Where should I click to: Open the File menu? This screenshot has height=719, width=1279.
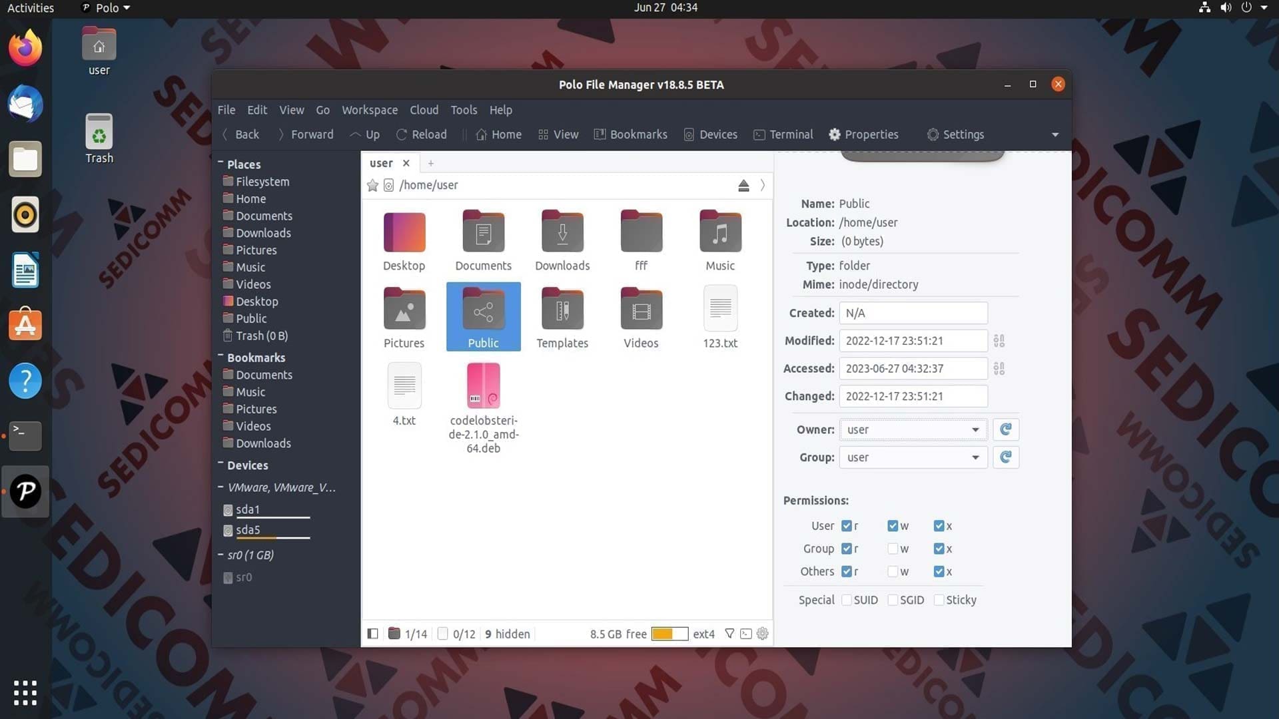(x=226, y=110)
